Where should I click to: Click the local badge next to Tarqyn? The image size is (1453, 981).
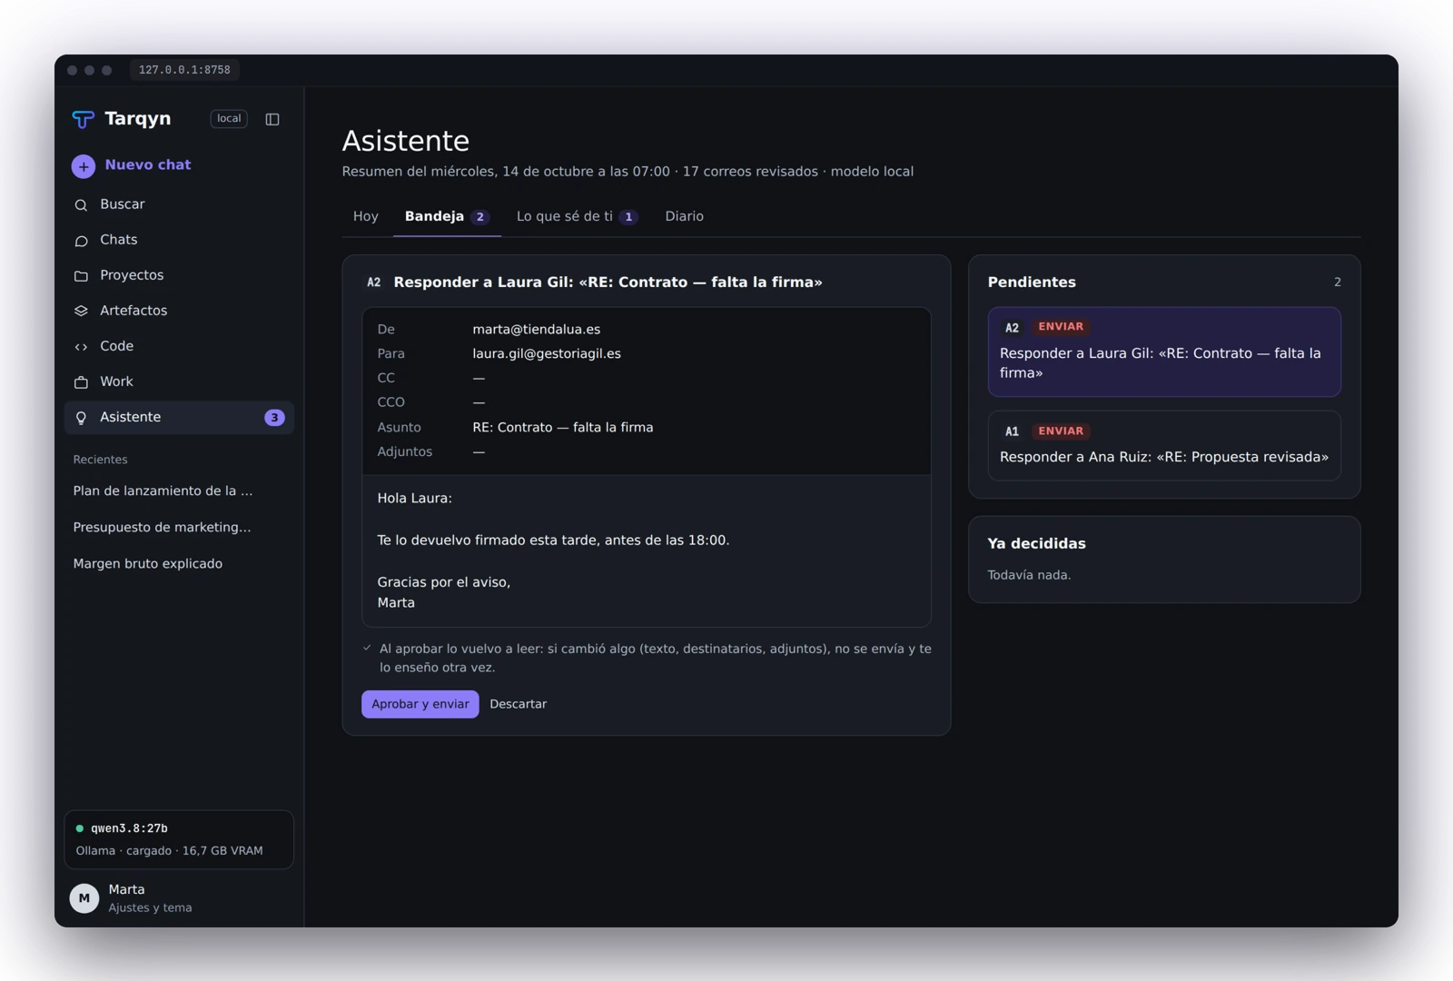click(229, 119)
